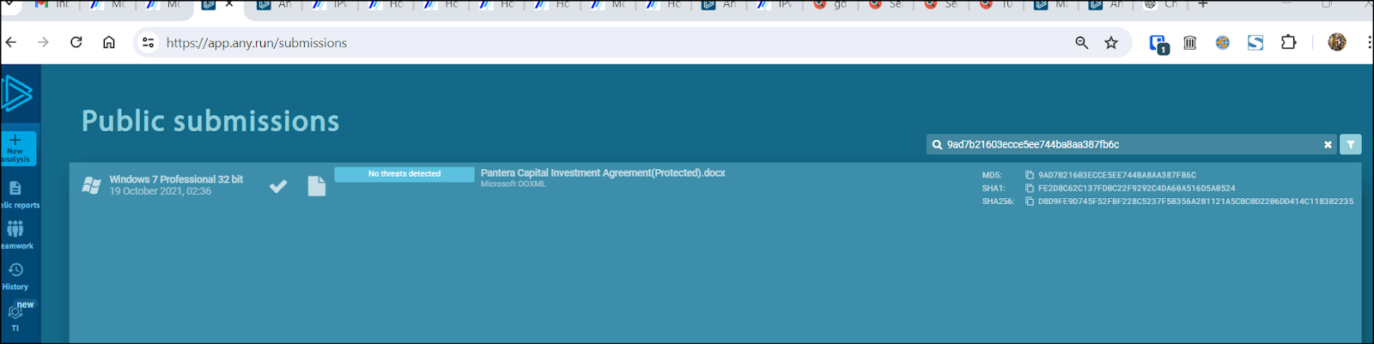The height and width of the screenshot is (344, 1374).
Task: Click the document file icon in the row
Action: 317,186
